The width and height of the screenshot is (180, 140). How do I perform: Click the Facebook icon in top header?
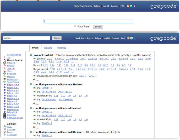(134, 6)
